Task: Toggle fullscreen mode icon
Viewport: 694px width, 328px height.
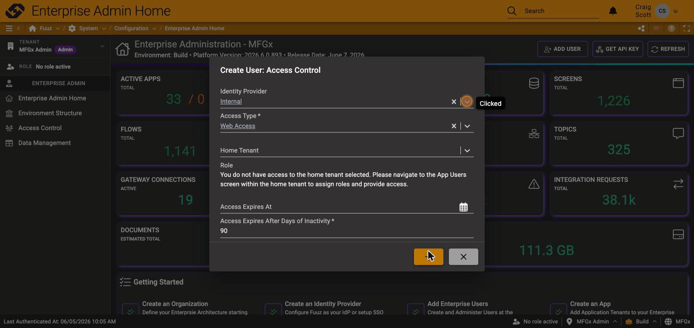Action: pos(687,28)
